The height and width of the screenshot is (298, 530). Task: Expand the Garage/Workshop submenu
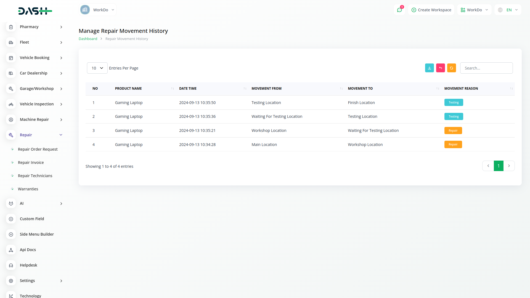click(61, 89)
